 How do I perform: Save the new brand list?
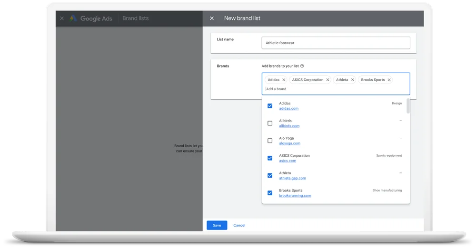coord(217,225)
